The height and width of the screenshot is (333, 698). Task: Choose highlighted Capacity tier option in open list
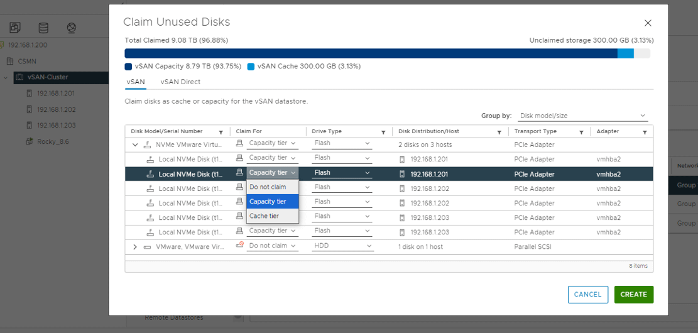tap(273, 201)
